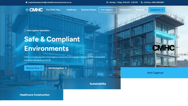Viewport: 188px width, 106px height.
Task: Click the Discover More button
Action: pyautogui.click(x=34, y=68)
